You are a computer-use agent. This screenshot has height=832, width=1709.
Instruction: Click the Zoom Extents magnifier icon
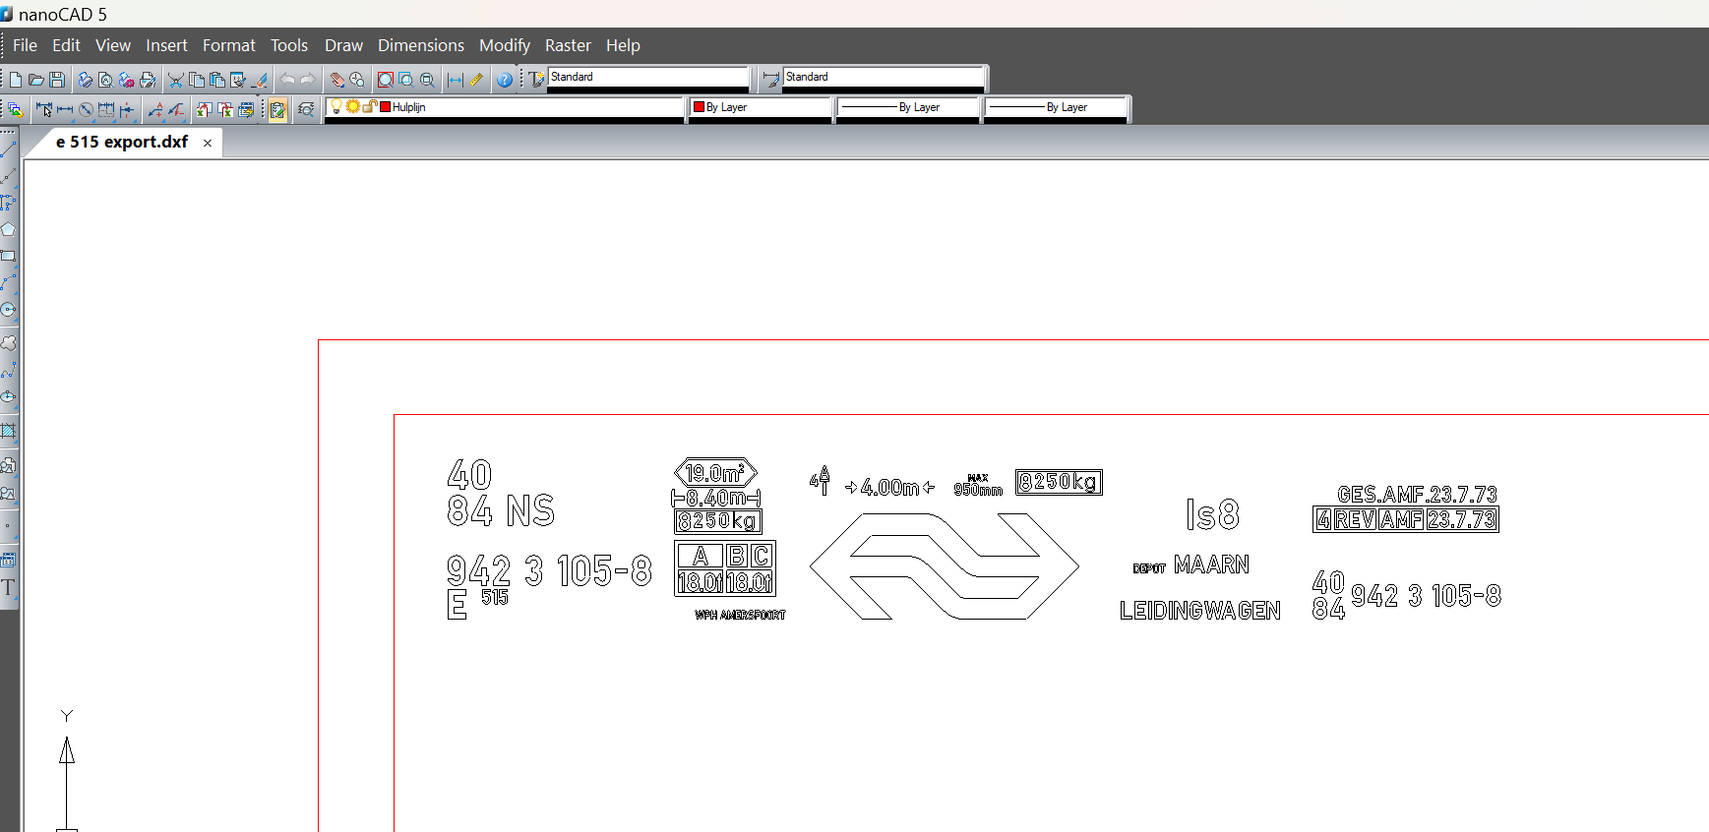[385, 80]
